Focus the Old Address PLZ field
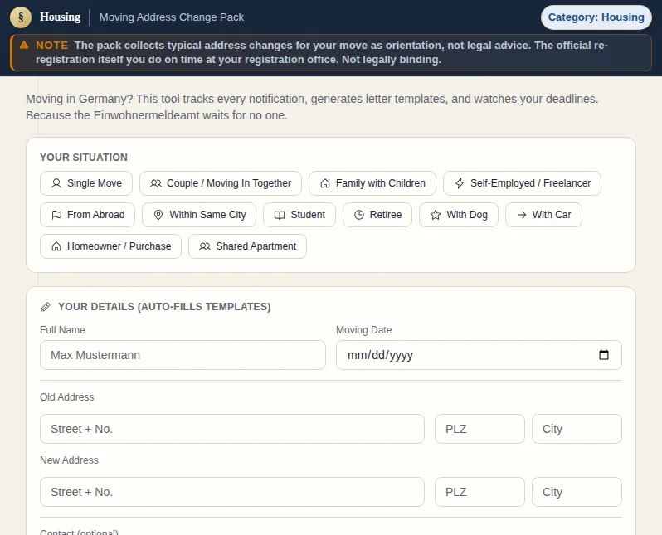This screenshot has height=535, width=662. [x=479, y=429]
